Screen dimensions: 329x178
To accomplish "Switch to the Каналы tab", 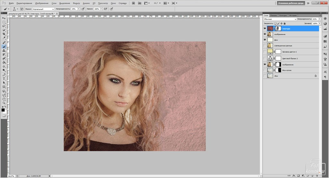I will pyautogui.click(x=274, y=15).
